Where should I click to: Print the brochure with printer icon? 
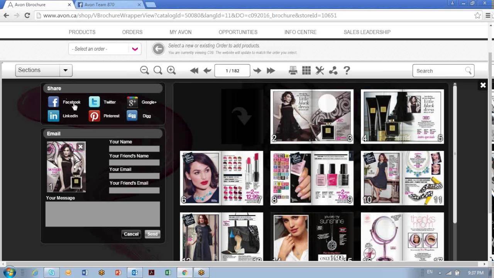(x=293, y=70)
